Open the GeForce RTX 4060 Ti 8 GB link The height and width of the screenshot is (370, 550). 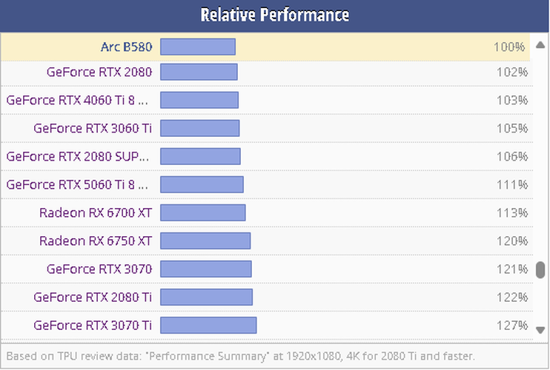tap(77, 100)
